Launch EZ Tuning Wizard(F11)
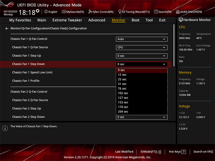 (x=134, y=12)
